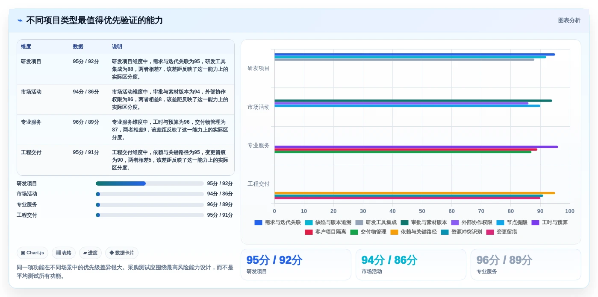The height and width of the screenshot is (297, 598).
Task: Click the 研发项目 progress bar
Action: point(150,183)
